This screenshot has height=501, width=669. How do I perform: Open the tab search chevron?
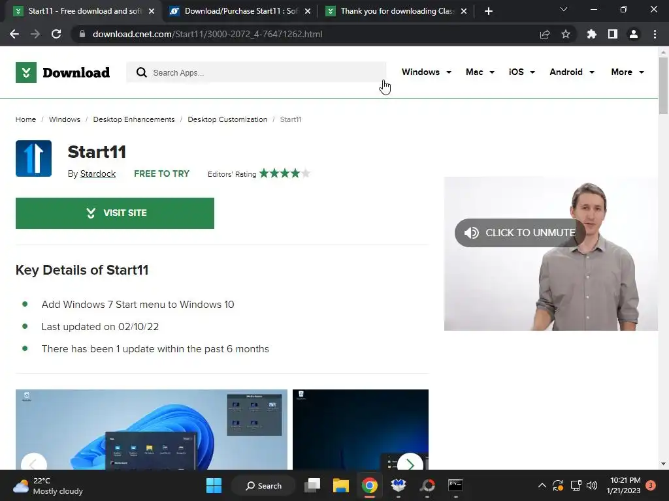click(564, 9)
